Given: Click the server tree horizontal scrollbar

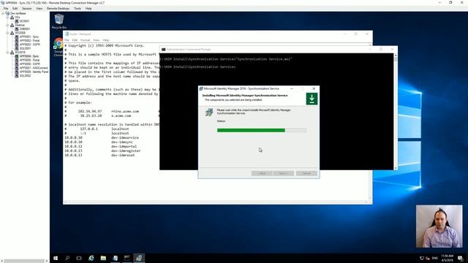Looking at the screenshot, I should pyautogui.click(x=24, y=261).
